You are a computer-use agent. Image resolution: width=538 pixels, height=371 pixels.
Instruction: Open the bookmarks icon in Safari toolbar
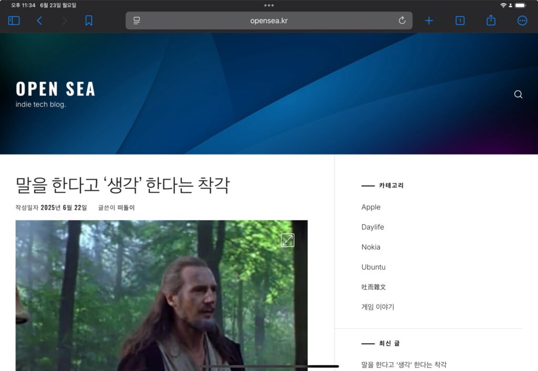tap(88, 20)
